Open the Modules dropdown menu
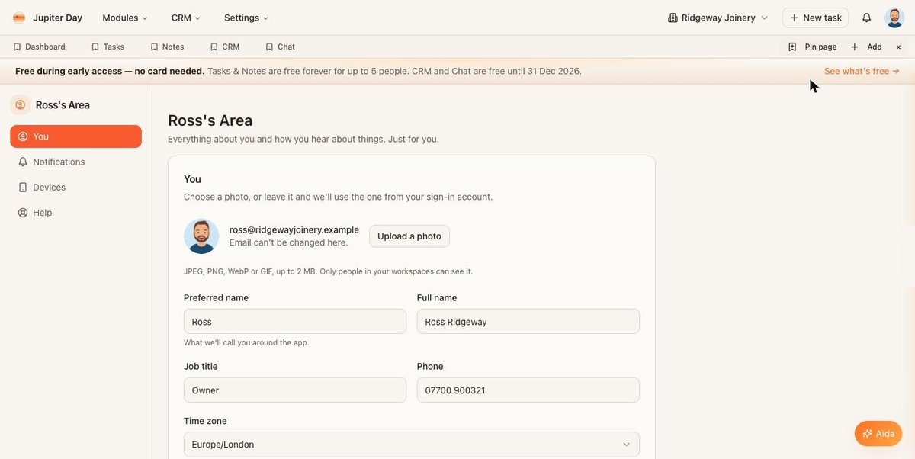The width and height of the screenshot is (915, 459). [125, 18]
